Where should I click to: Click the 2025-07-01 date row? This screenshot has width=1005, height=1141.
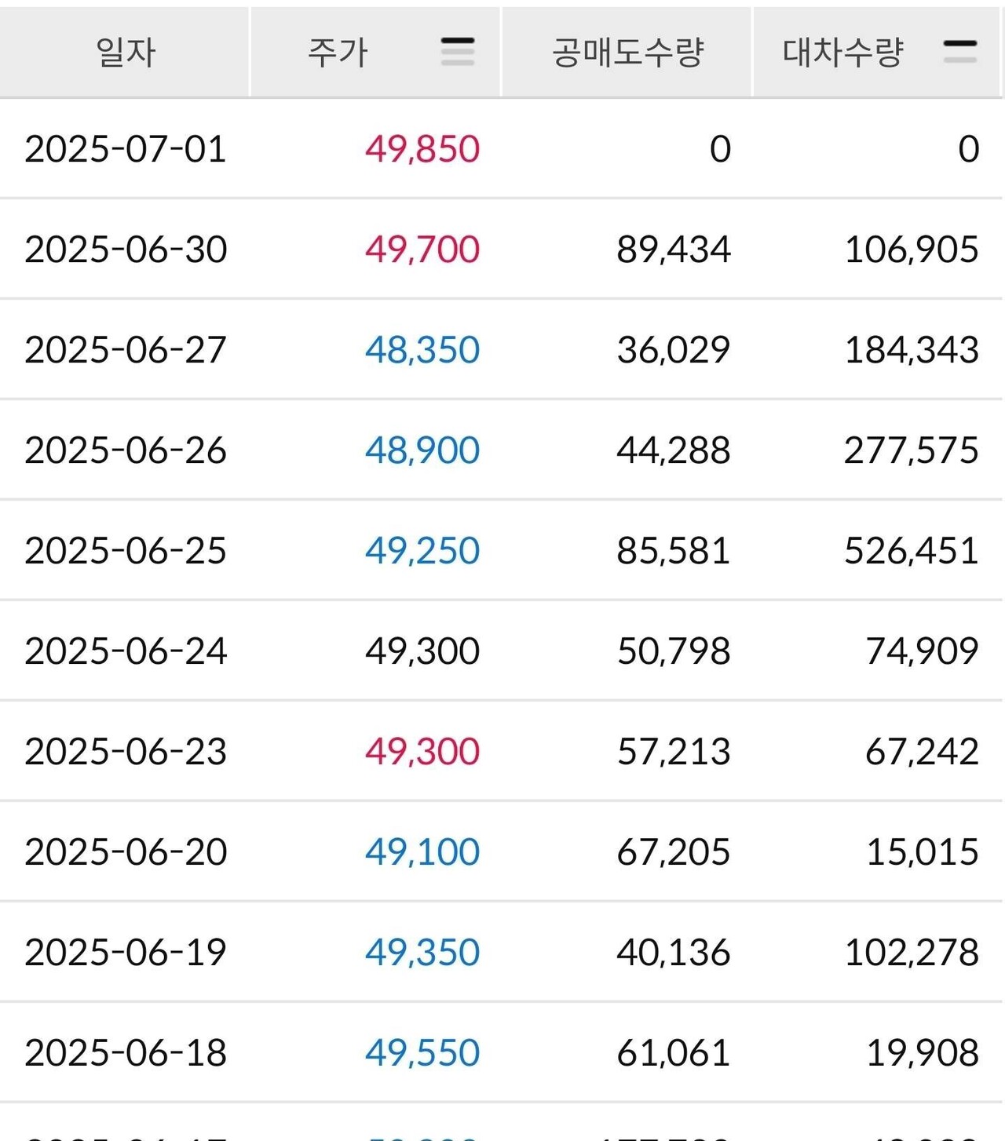[126, 149]
